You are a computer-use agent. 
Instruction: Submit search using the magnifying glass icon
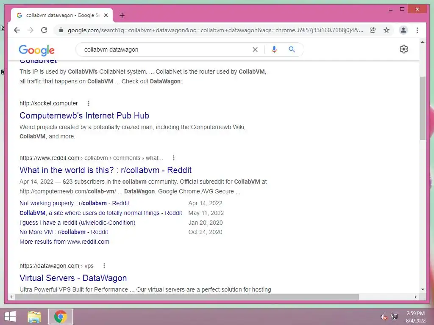[x=292, y=50]
